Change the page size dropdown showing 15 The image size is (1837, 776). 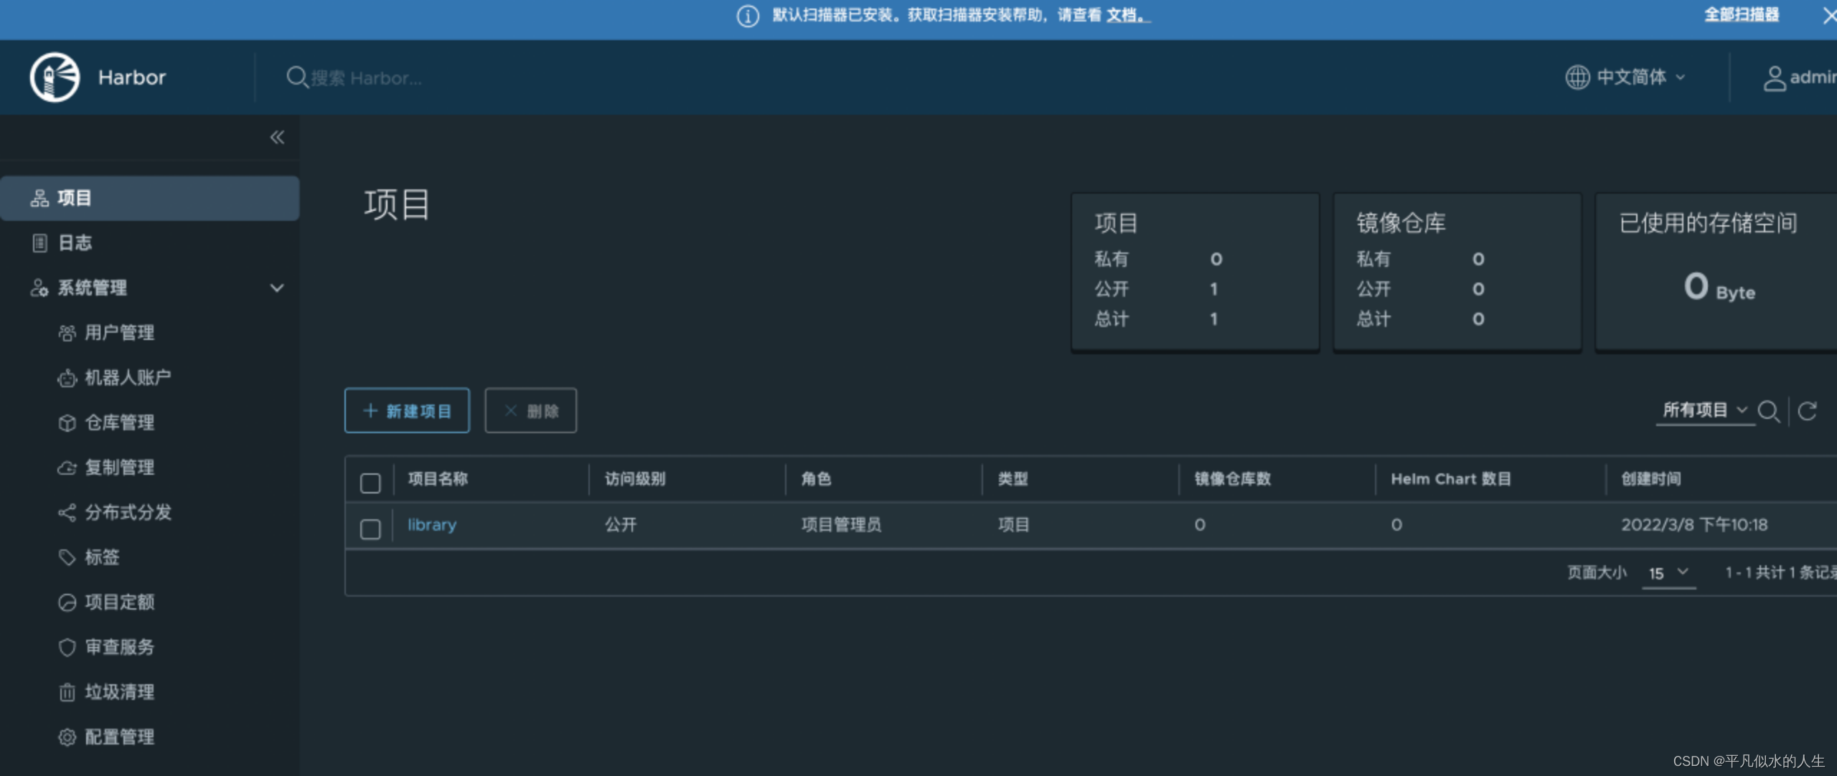point(1668,572)
